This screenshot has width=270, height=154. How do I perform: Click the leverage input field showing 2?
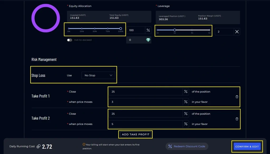click(224, 31)
